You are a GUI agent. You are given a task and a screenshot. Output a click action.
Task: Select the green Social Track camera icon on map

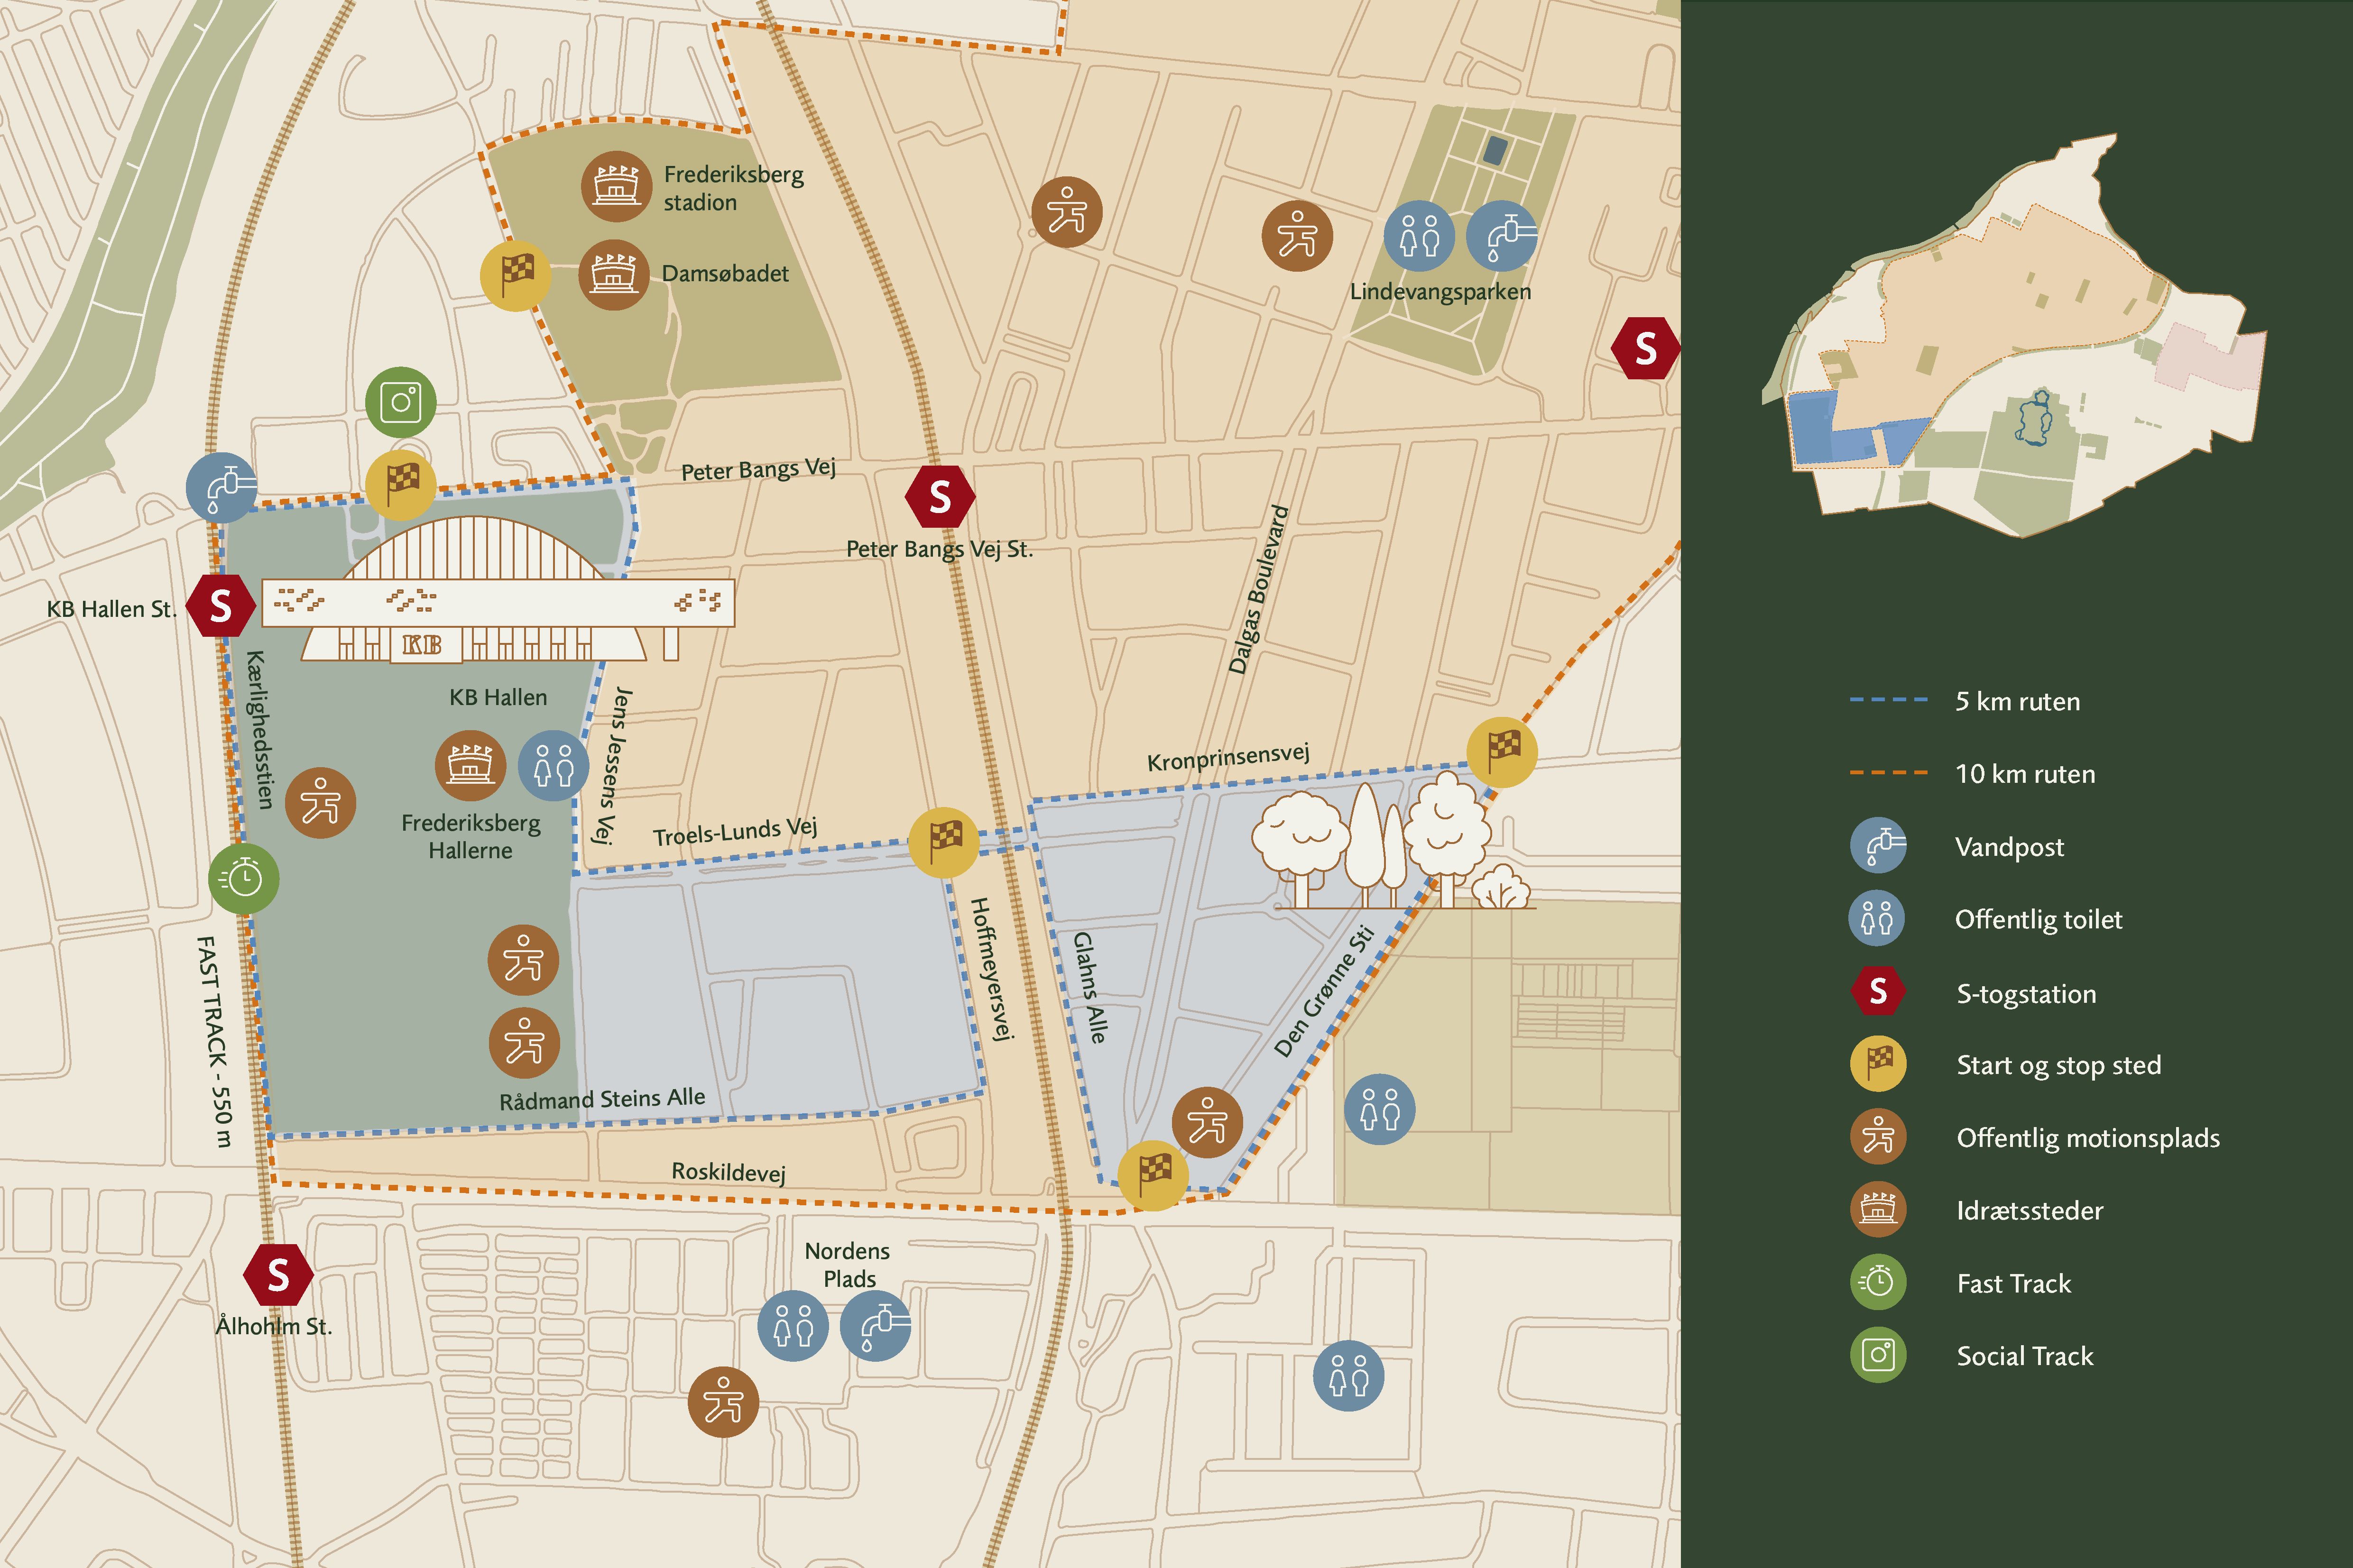[400, 402]
